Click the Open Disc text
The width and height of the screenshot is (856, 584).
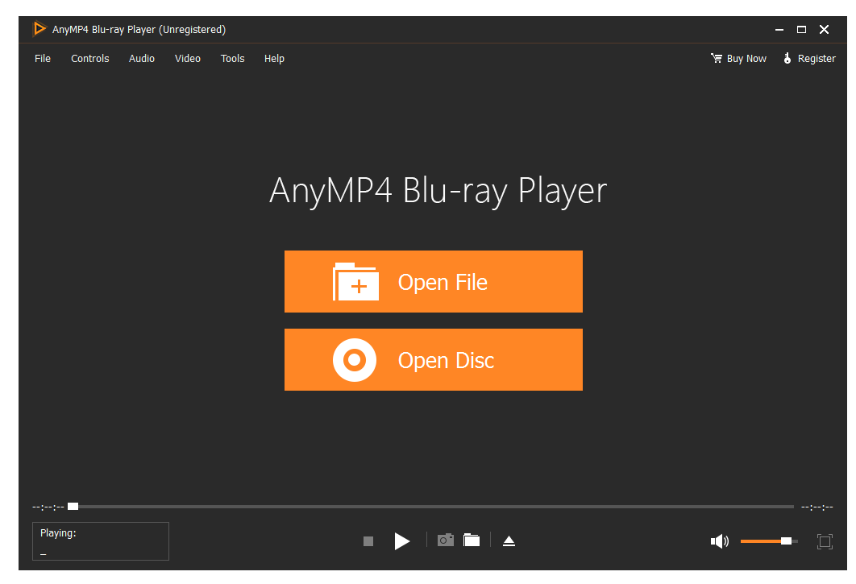pyautogui.click(x=446, y=361)
